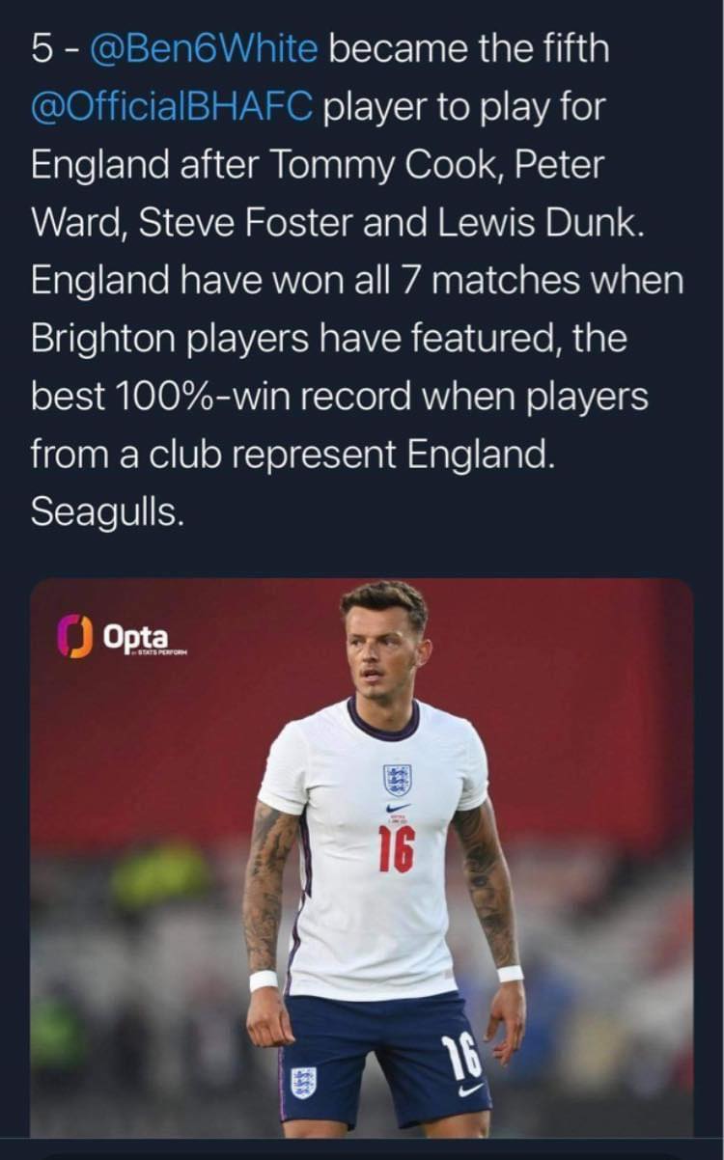Click the Opta orange-purple logo icon
The width and height of the screenshot is (724, 1160).
coord(75,637)
